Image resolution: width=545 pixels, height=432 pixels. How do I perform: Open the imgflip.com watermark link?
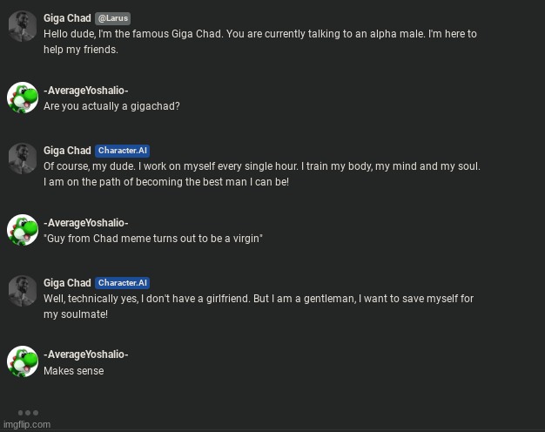pyautogui.click(x=27, y=424)
